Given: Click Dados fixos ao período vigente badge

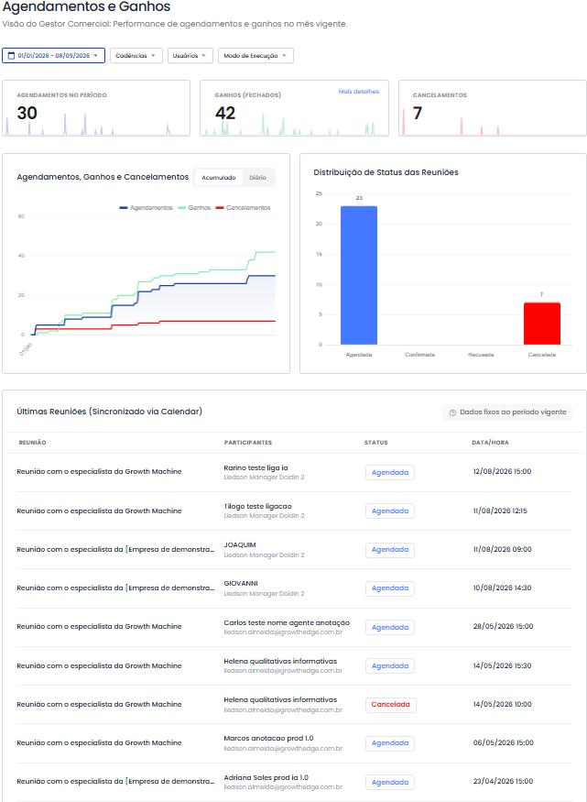Looking at the screenshot, I should tap(507, 412).
